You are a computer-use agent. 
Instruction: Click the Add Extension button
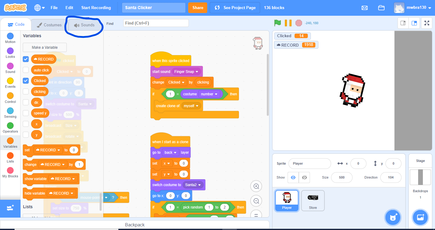click(x=10, y=208)
